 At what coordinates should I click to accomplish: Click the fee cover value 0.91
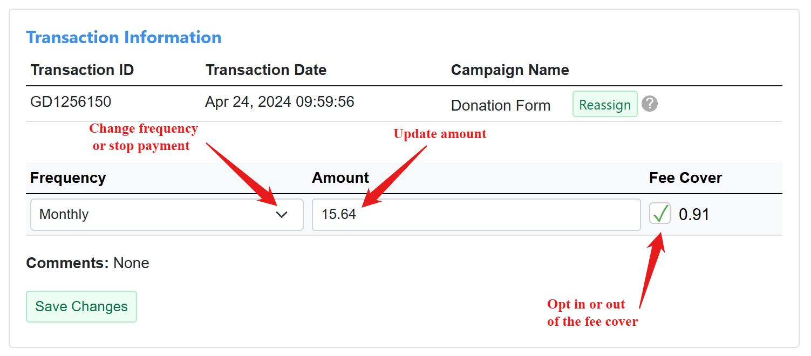(x=694, y=215)
